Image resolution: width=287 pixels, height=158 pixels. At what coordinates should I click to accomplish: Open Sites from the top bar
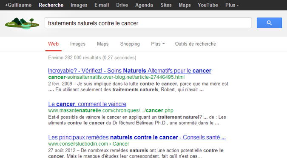[x=166, y=5]
